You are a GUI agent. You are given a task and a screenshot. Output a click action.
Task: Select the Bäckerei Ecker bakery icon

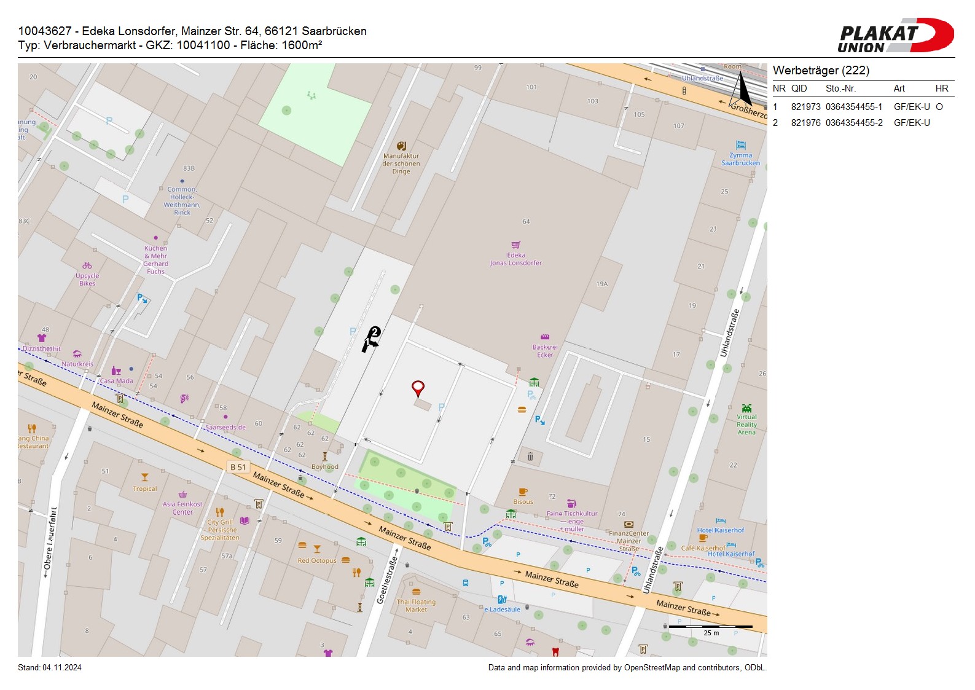tap(544, 337)
